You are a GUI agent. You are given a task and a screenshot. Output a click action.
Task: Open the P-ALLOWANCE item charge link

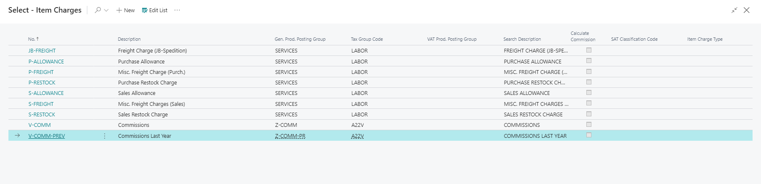(46, 61)
